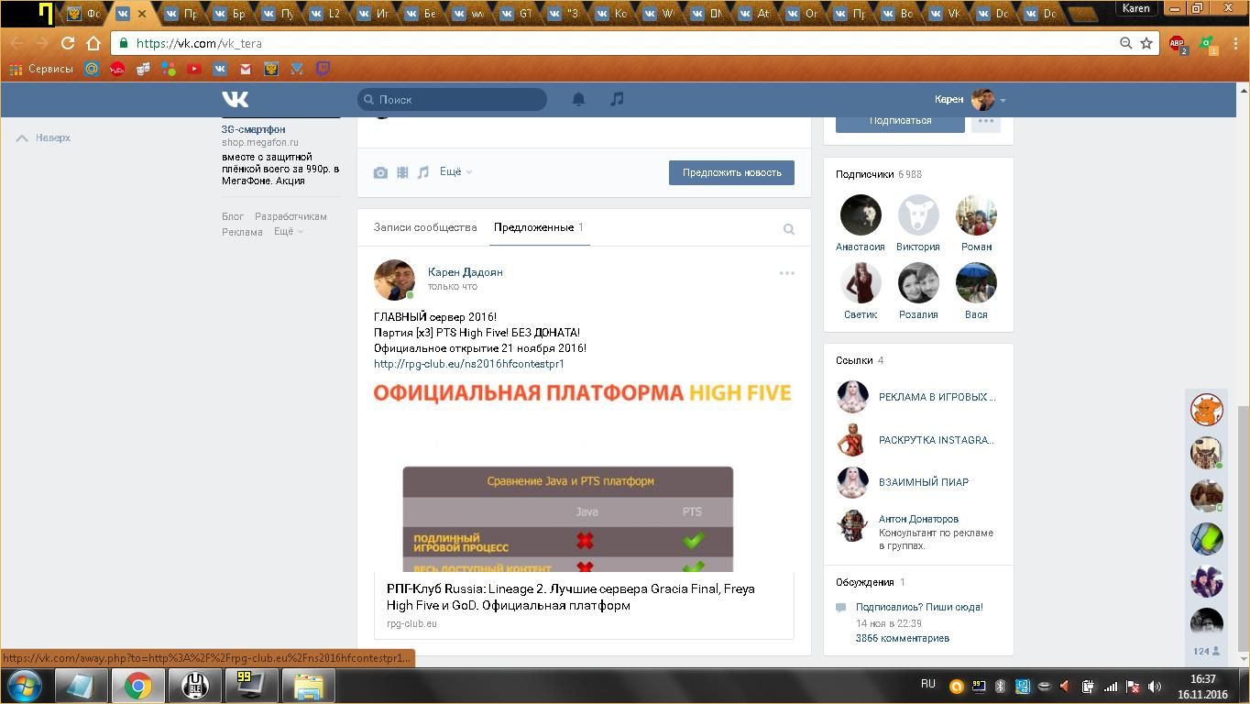This screenshot has width=1250, height=704.
Task: Open the Gmail bookmark
Action: tap(246, 69)
